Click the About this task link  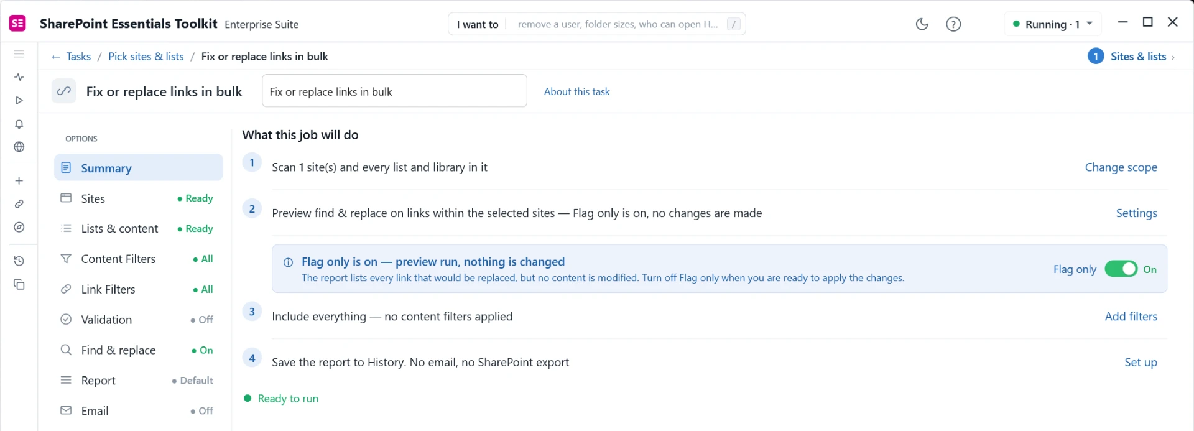click(x=577, y=91)
